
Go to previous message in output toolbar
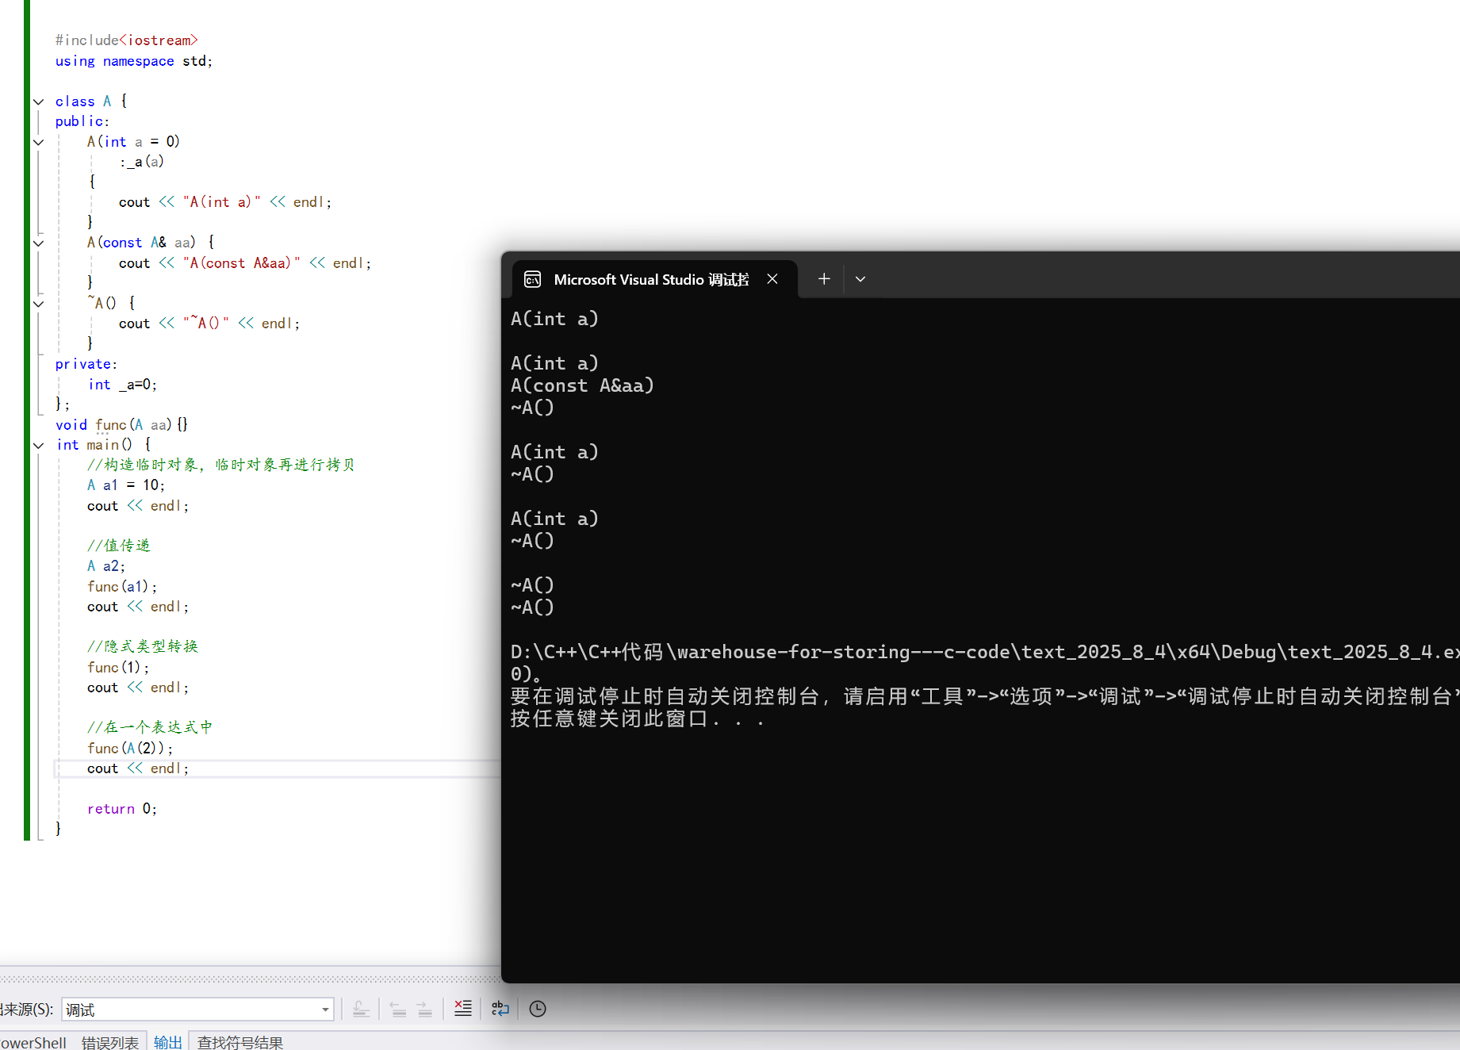(x=398, y=1009)
